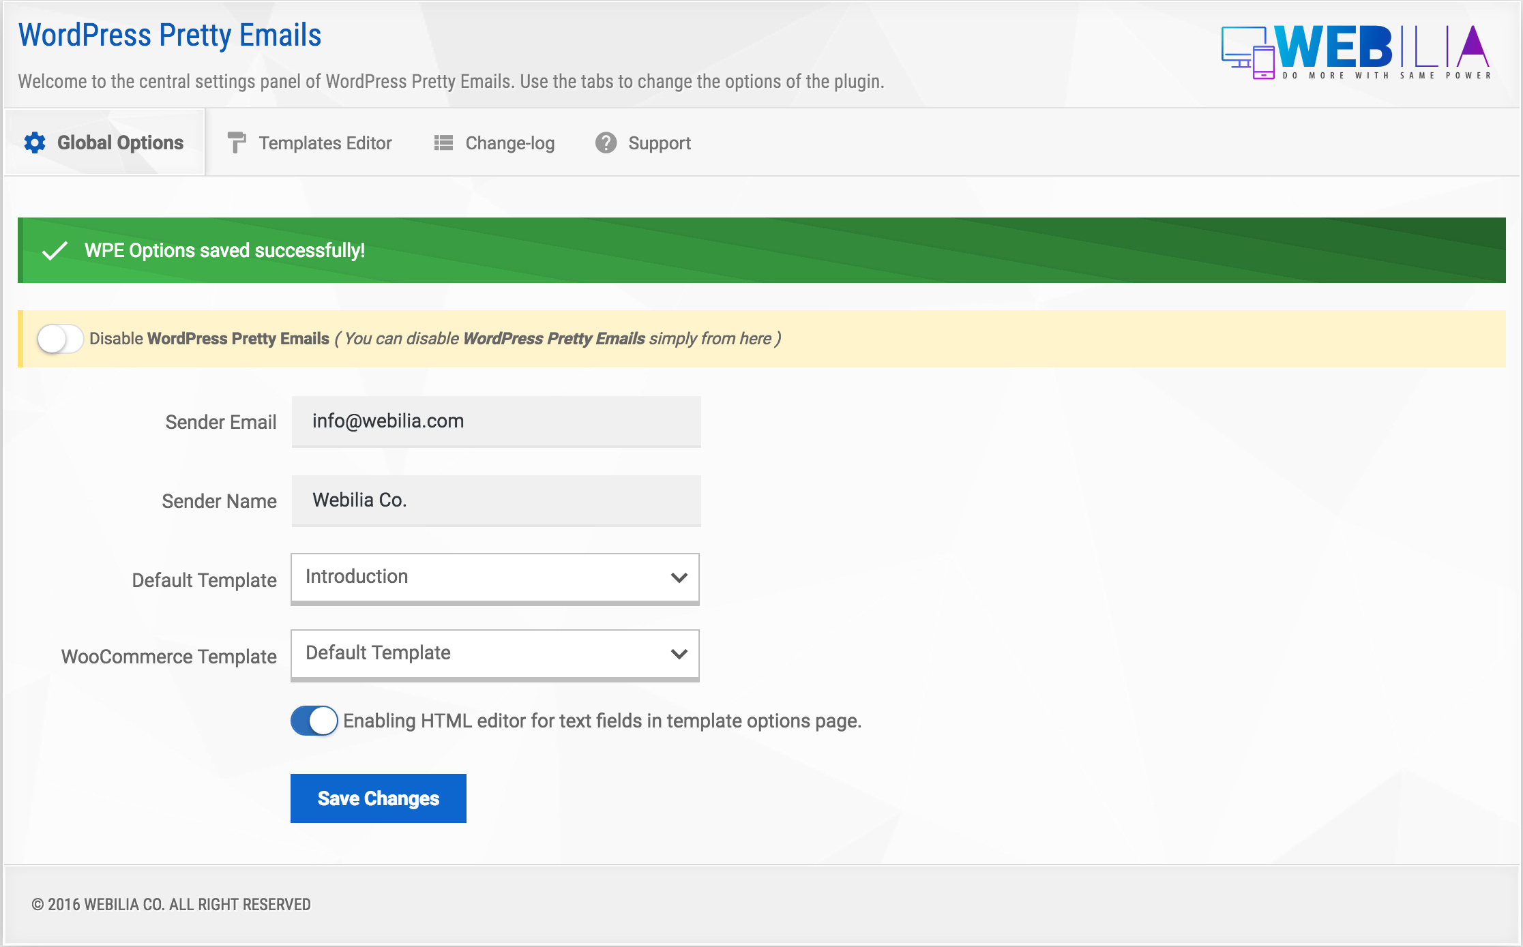The image size is (1523, 947).
Task: Click the WordPress Pretty Emails title
Action: coord(169,35)
